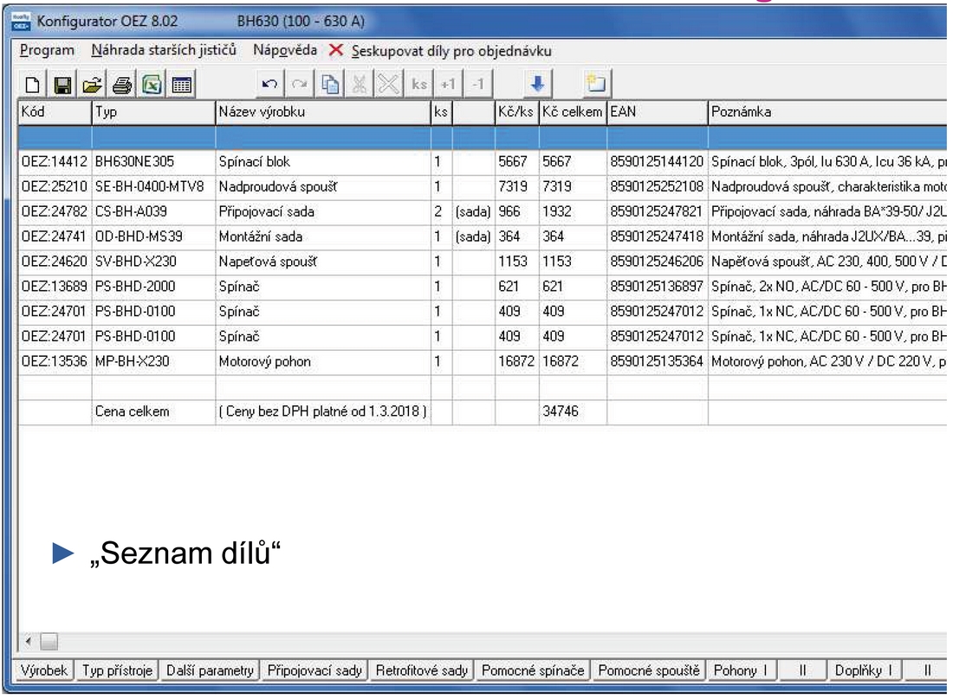The width and height of the screenshot is (953, 699).
Task: Select the unit price cell 966
Action: point(517,211)
